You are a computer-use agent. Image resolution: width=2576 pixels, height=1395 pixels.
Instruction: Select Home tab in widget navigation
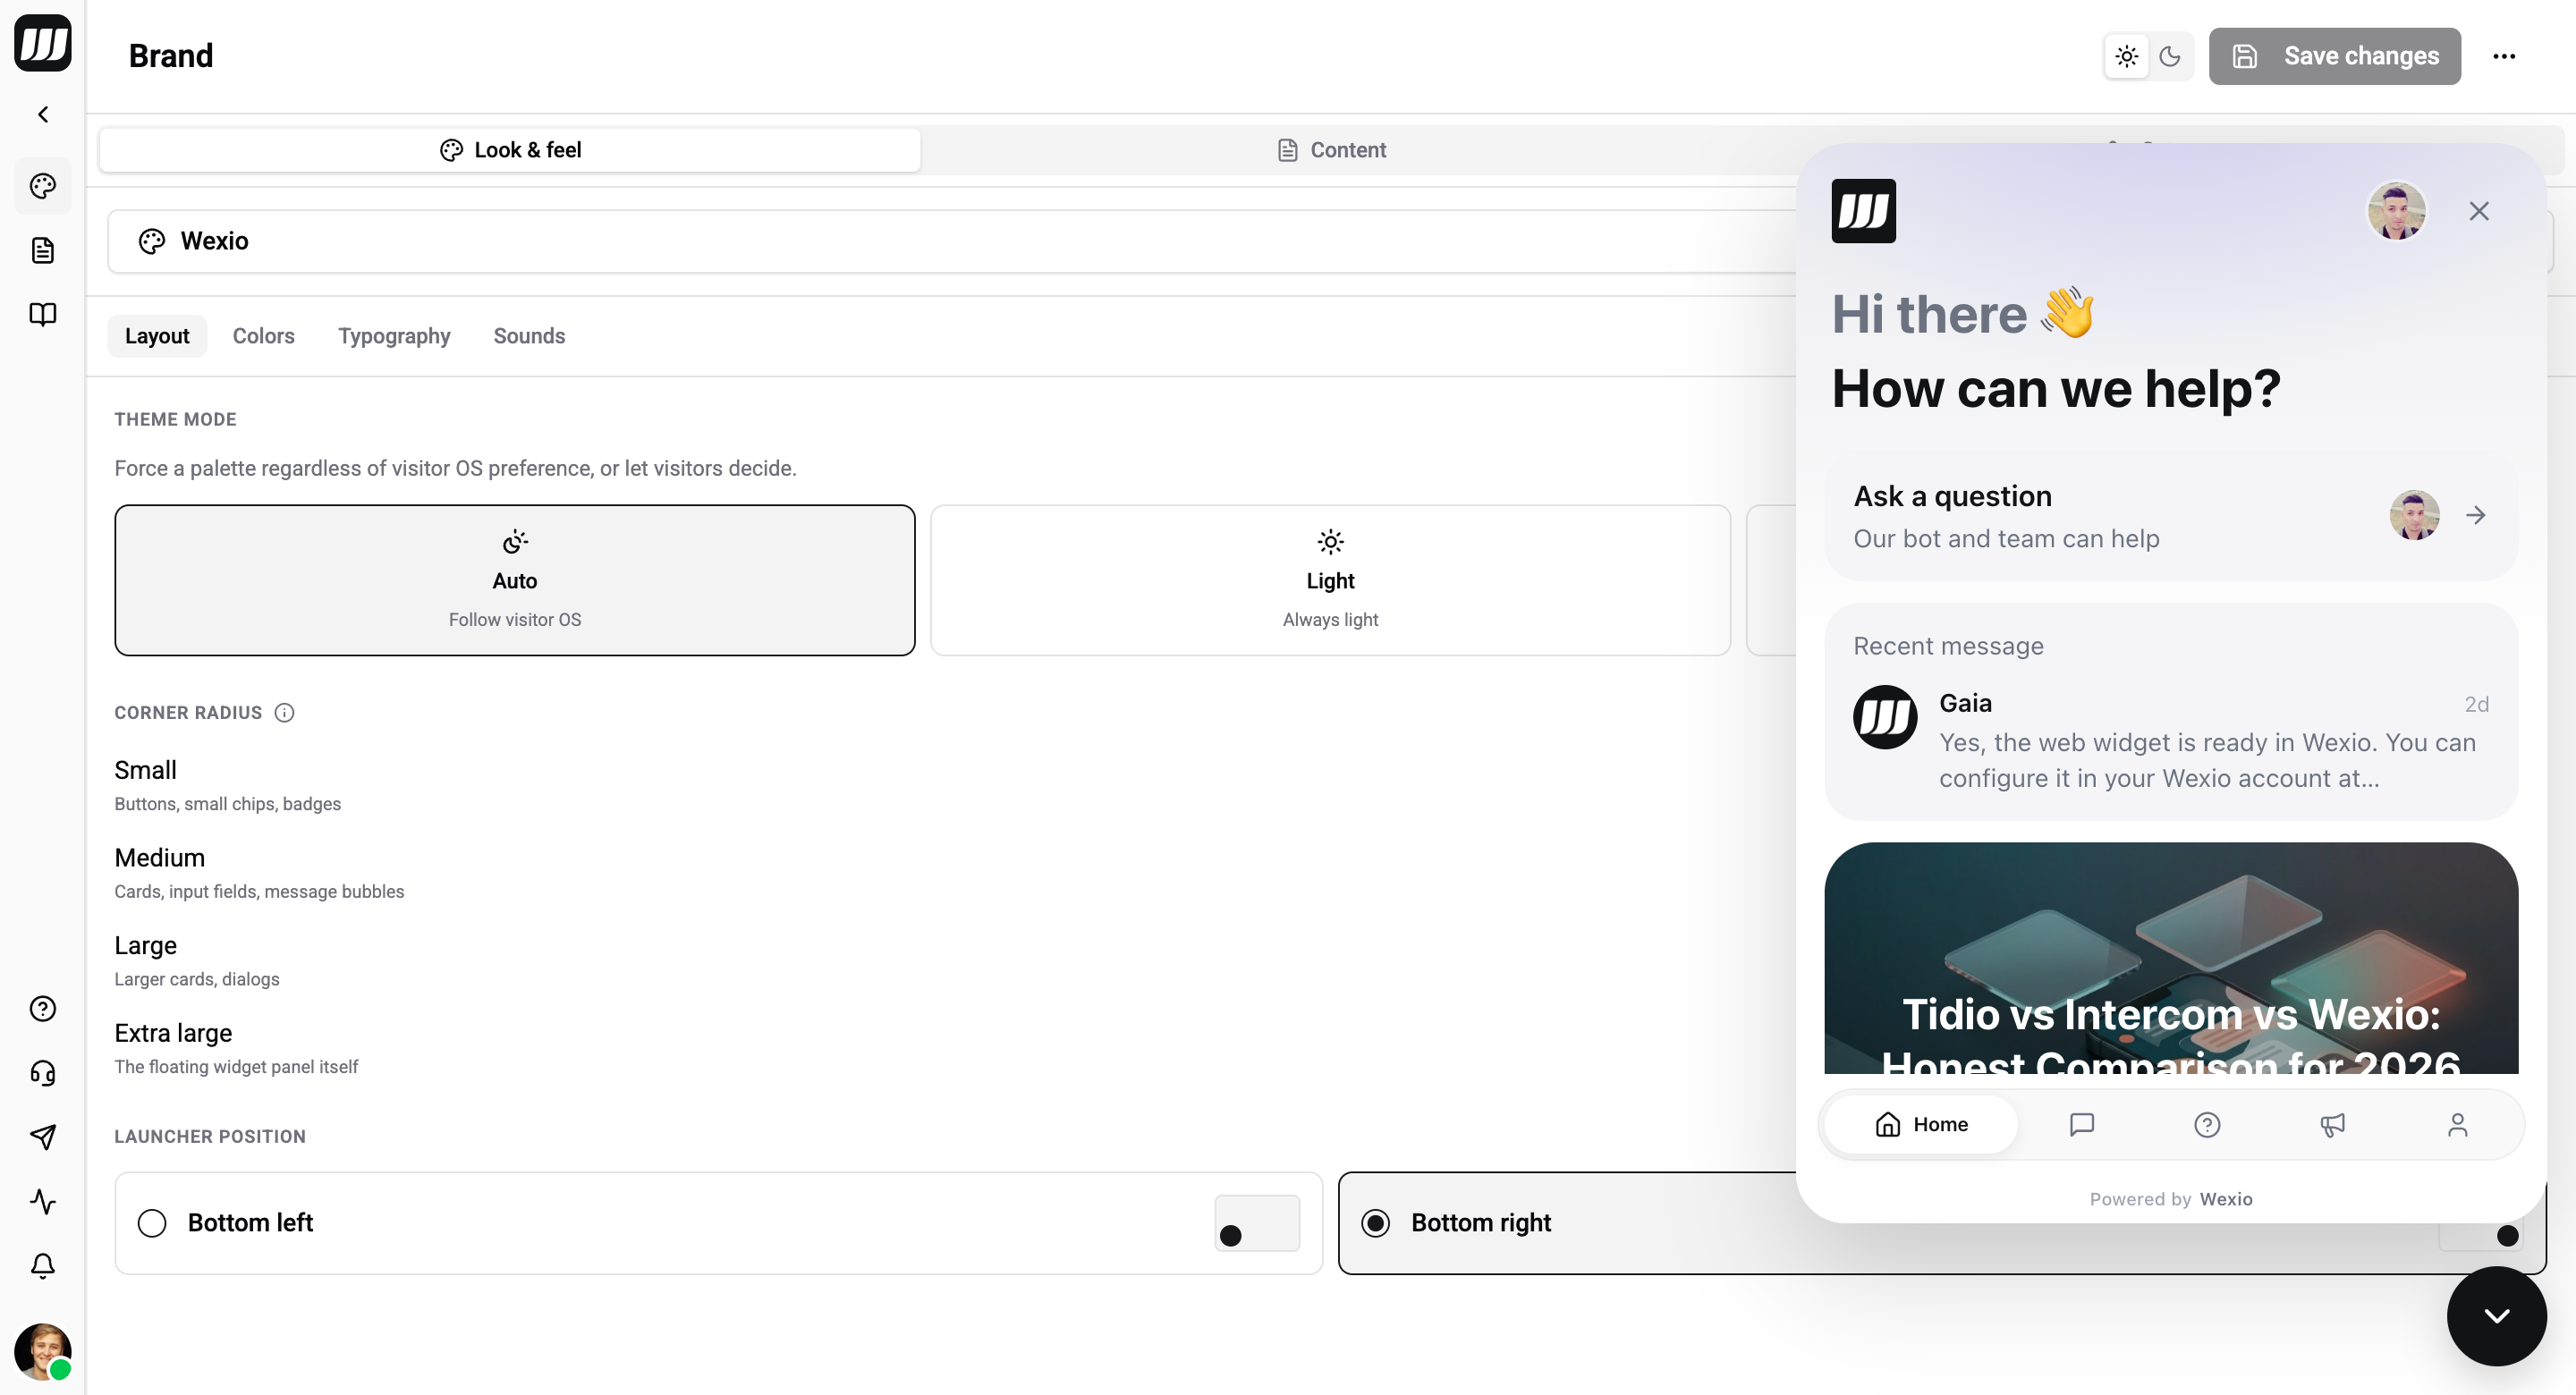pyautogui.click(x=1921, y=1125)
